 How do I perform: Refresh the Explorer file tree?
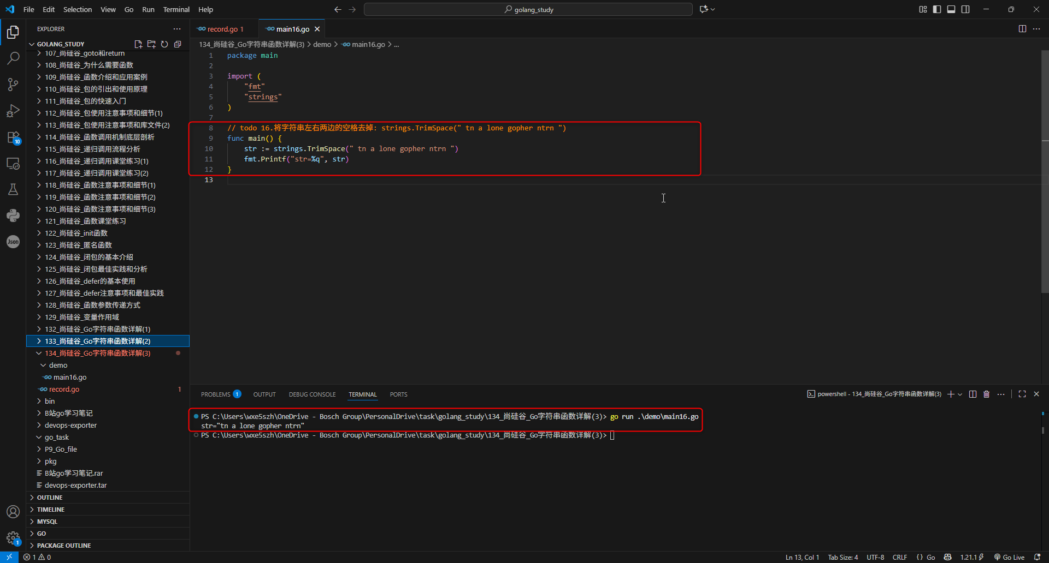click(x=164, y=44)
